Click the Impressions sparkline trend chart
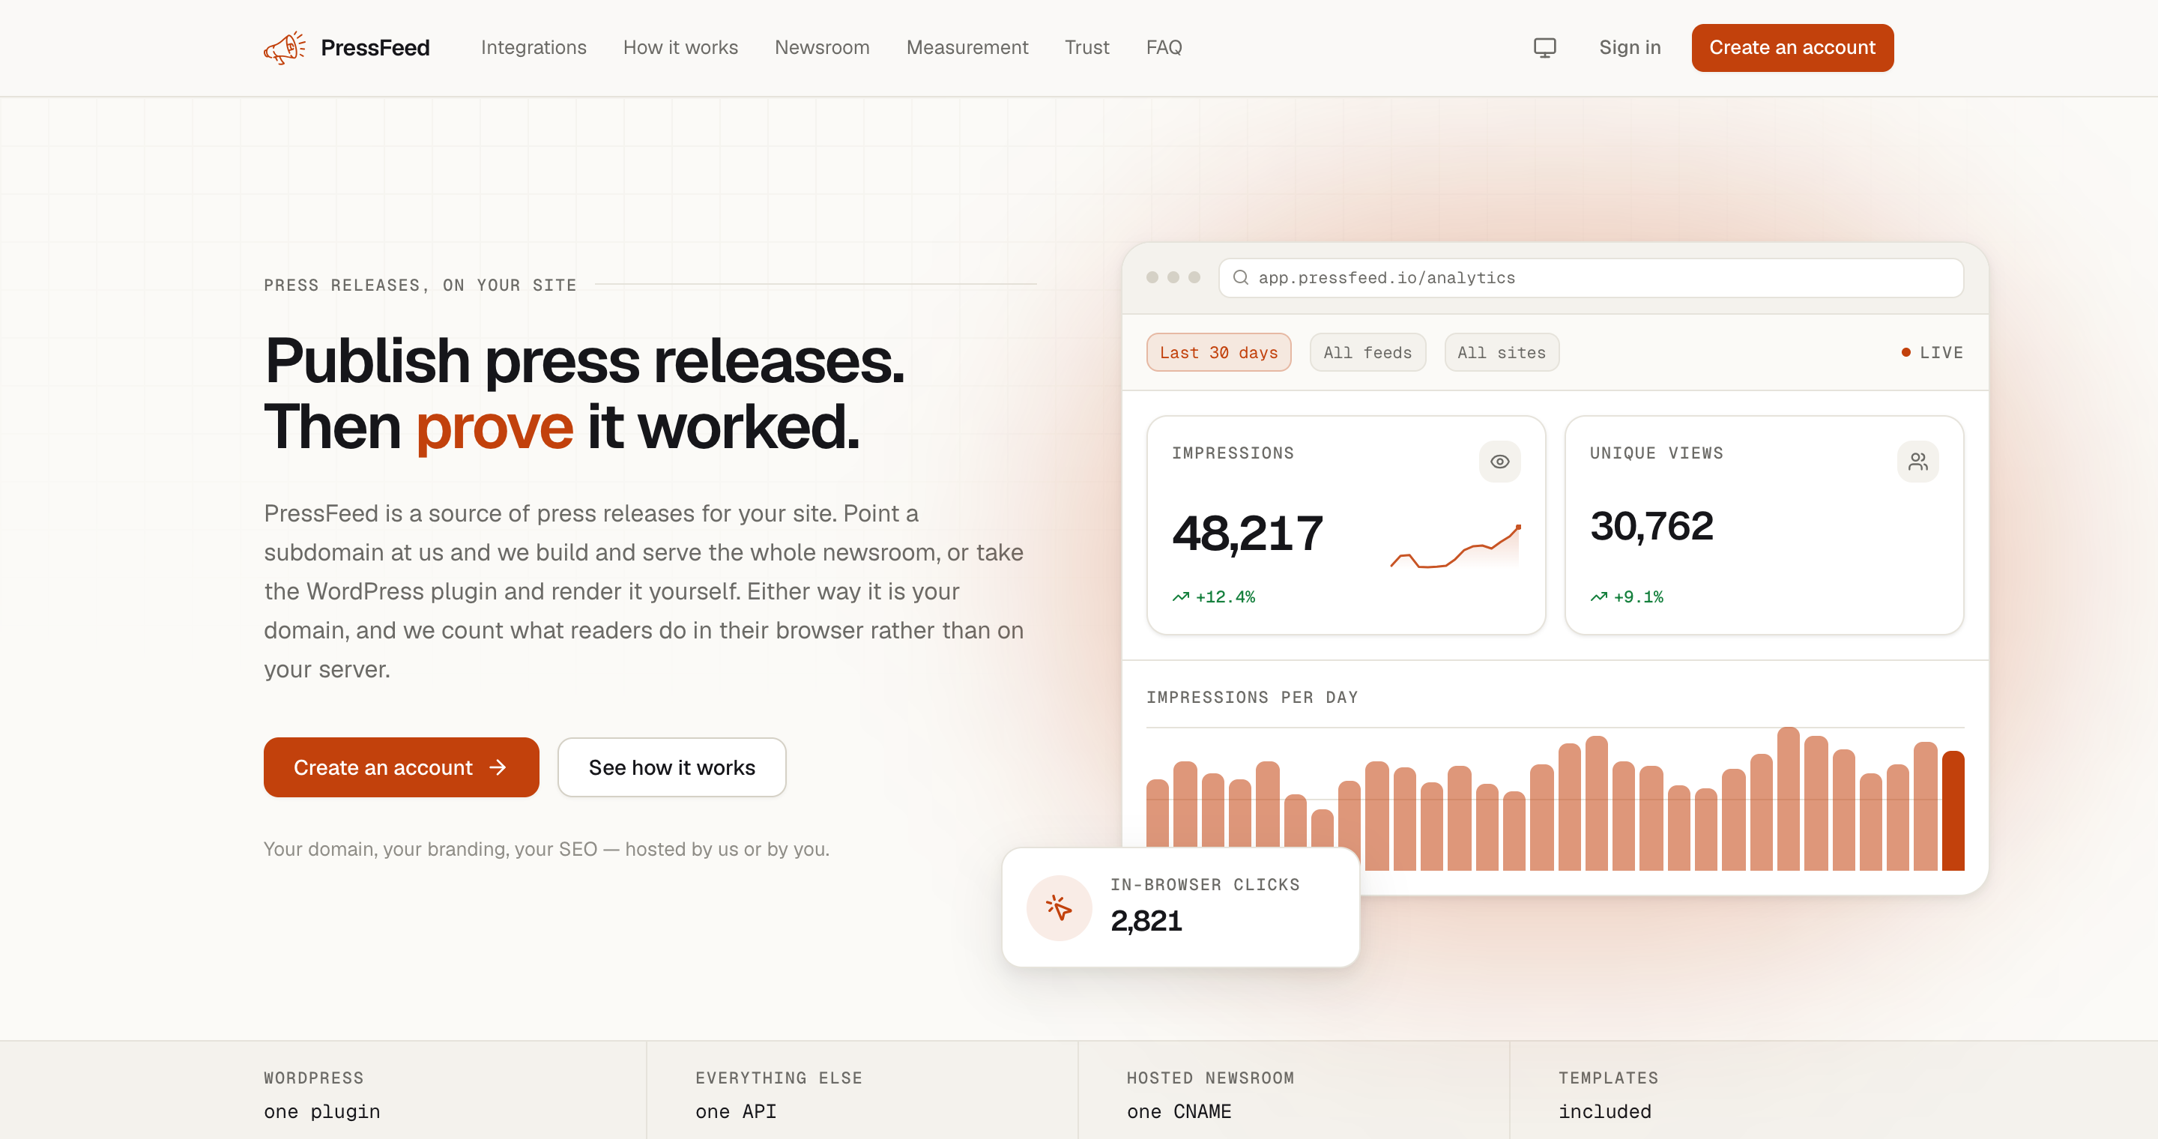2158x1139 pixels. click(1455, 547)
